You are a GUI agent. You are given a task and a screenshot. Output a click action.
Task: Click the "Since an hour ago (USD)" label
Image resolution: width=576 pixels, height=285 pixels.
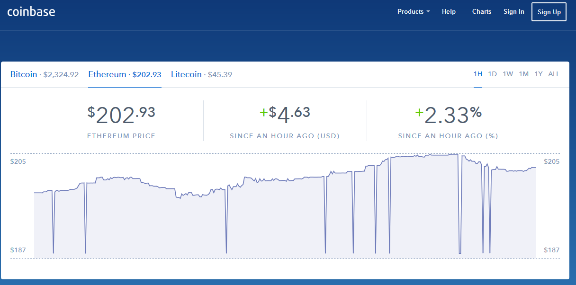285,136
